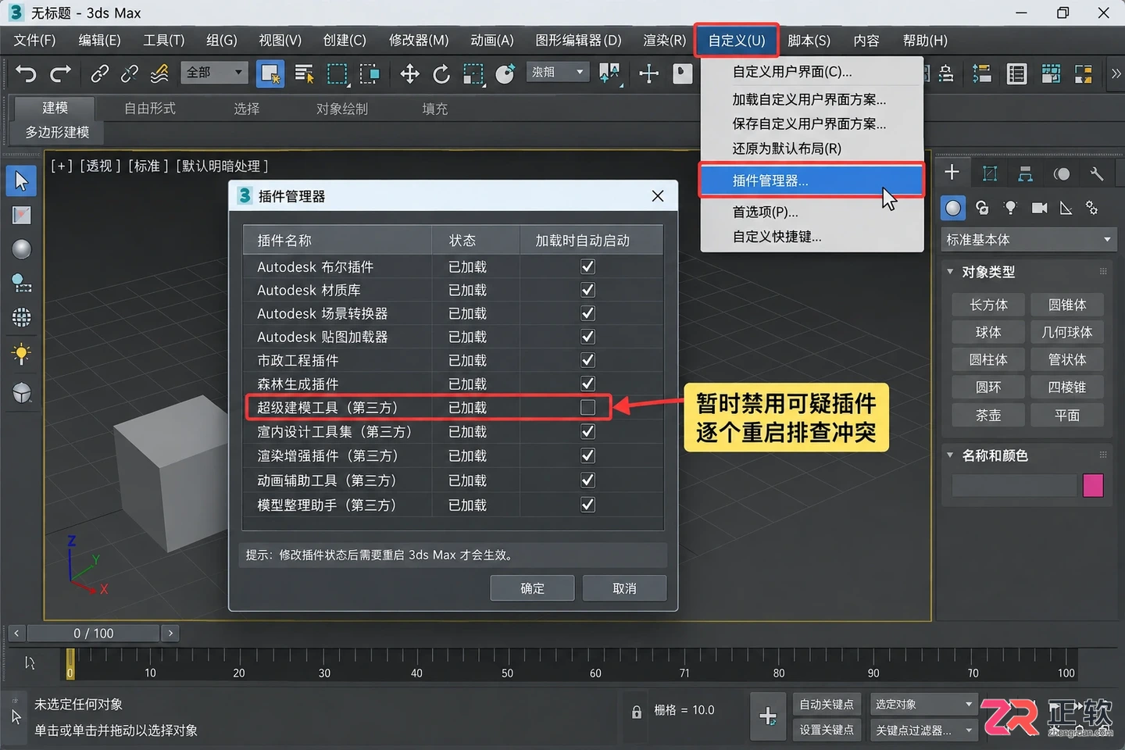Uncheck auto-load for 渲染增强插件（第三方）

588,455
